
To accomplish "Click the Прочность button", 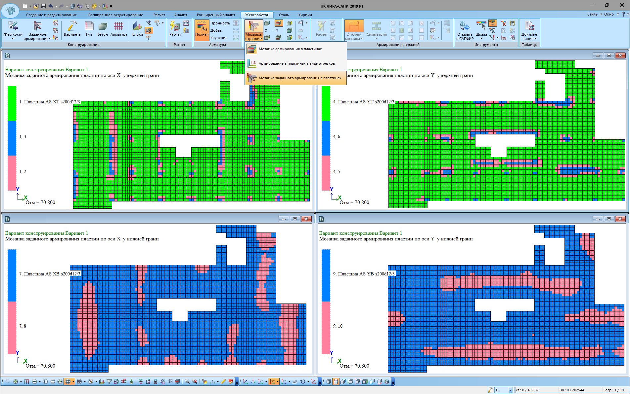I will (x=220, y=23).
